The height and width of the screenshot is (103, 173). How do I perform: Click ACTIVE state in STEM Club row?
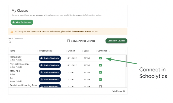click(x=87, y=72)
